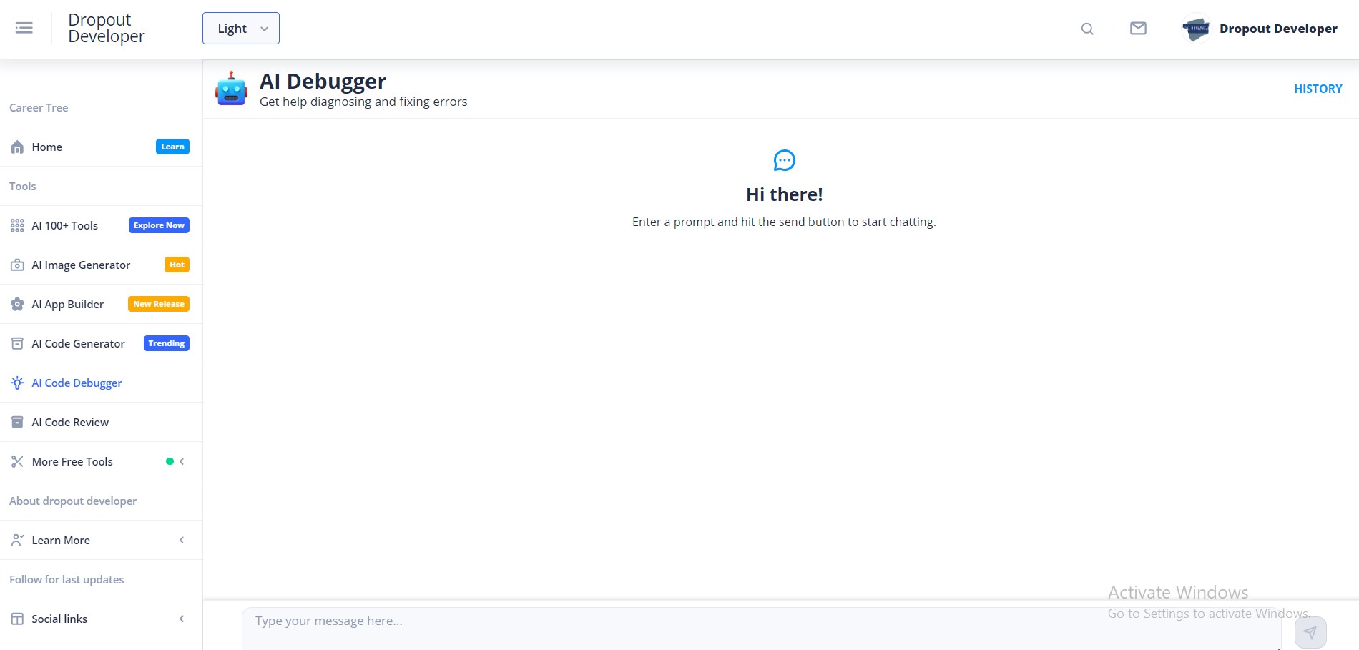Expand the Social links section
Image resolution: width=1359 pixels, height=650 pixels.
(x=182, y=619)
